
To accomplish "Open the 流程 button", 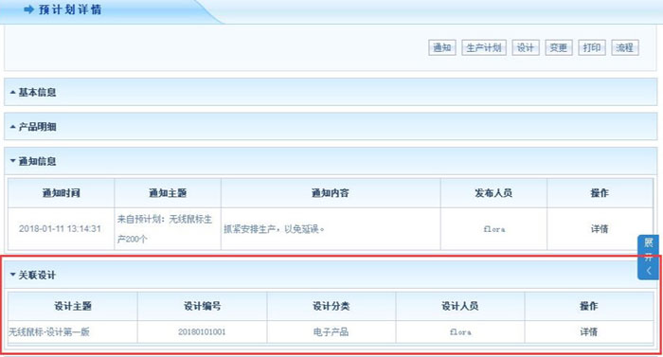I will (x=624, y=47).
